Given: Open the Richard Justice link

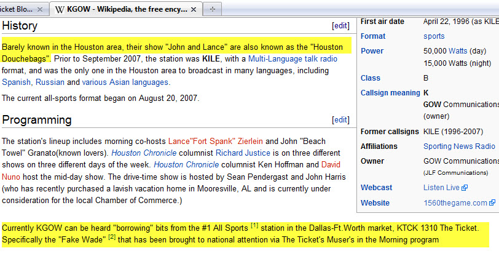Looking at the screenshot, I should (x=243, y=153).
